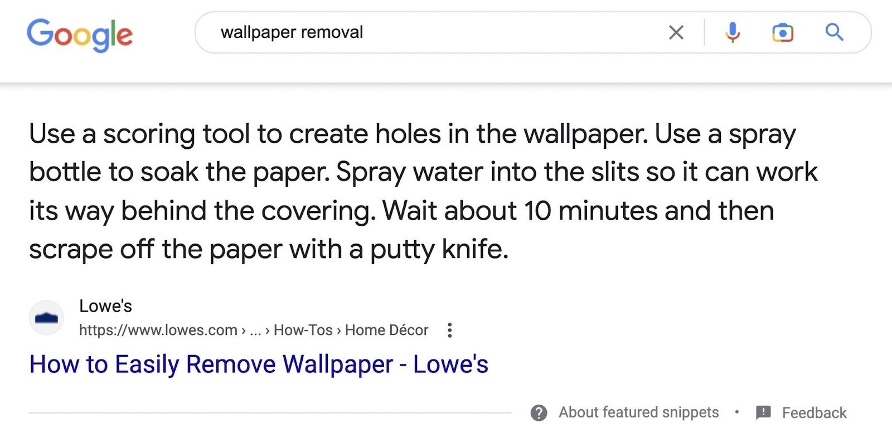This screenshot has height=447, width=892.
Task: Start voice search with the microphone icon
Action: 733,33
